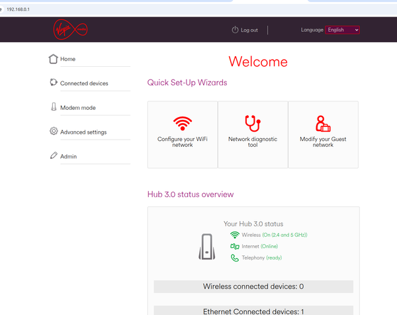Click the Home house icon
Viewport: 397px width, 315px height.
coord(53,59)
